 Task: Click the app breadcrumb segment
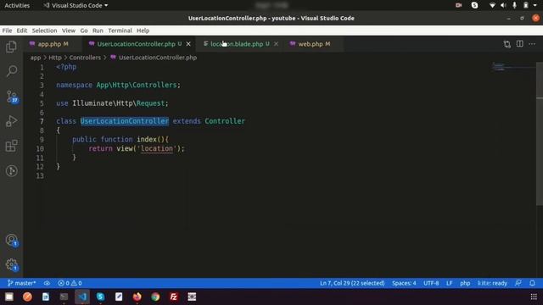click(x=36, y=58)
